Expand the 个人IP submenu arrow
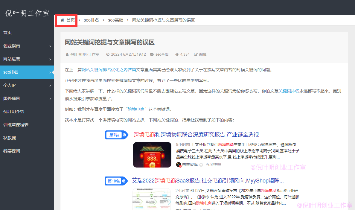This screenshot has width=355, height=210. point(50,85)
